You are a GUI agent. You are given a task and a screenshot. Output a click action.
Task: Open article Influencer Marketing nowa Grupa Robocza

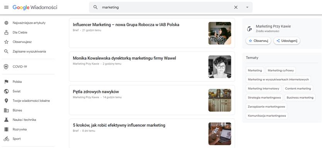click(x=126, y=25)
